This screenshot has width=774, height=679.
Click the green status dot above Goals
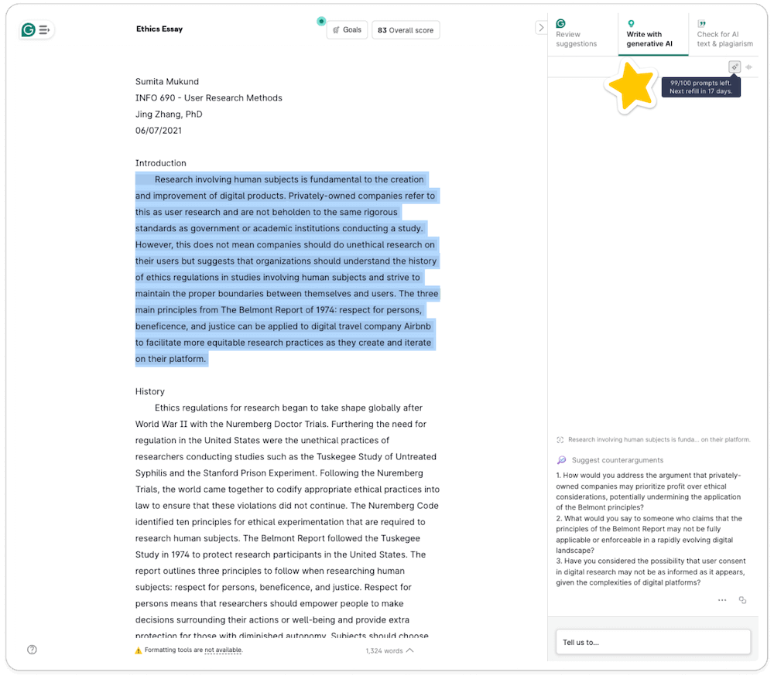pos(321,21)
